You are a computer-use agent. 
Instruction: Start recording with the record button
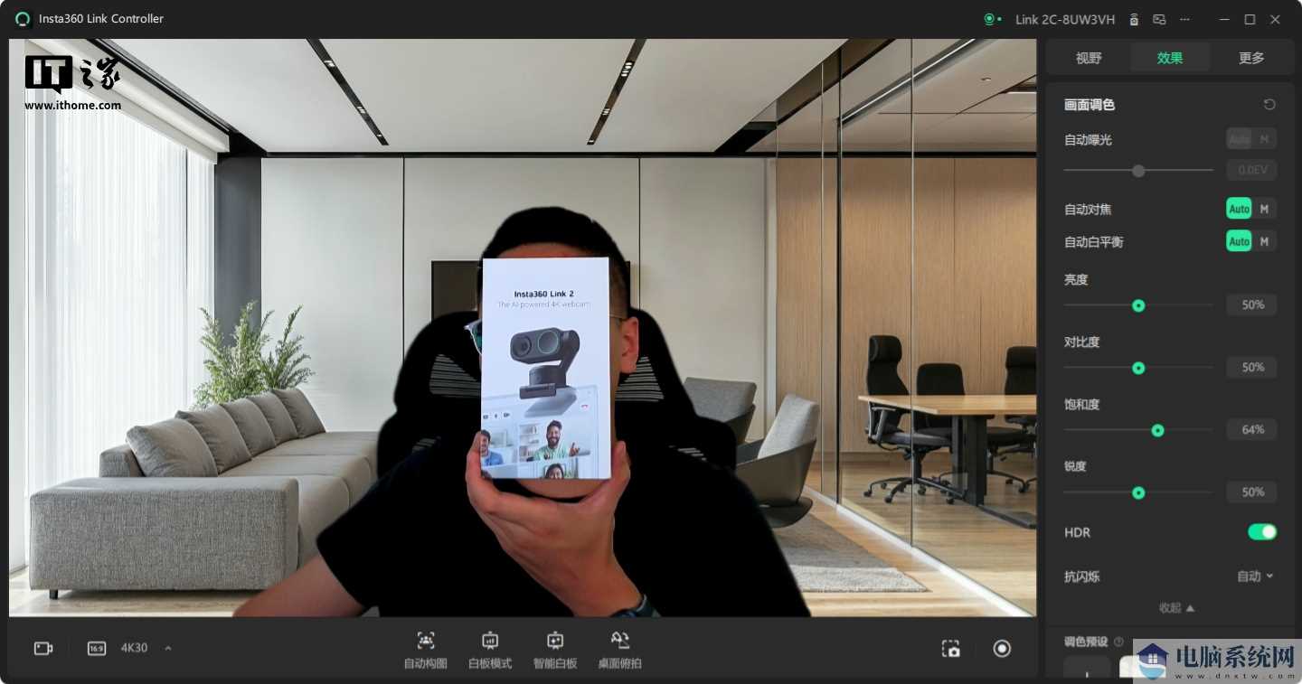pos(1002,648)
